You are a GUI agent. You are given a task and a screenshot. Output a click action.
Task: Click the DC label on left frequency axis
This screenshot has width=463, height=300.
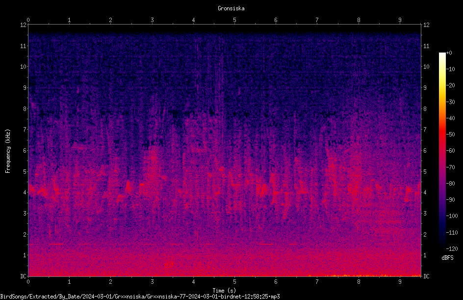[23, 276]
